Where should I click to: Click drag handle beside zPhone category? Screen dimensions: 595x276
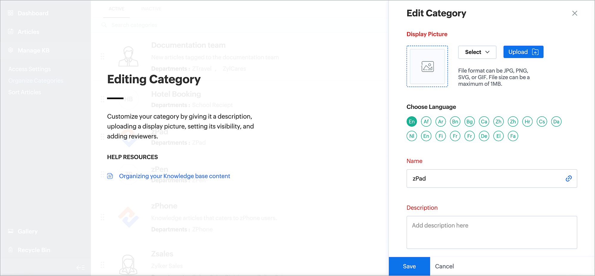coord(102,217)
